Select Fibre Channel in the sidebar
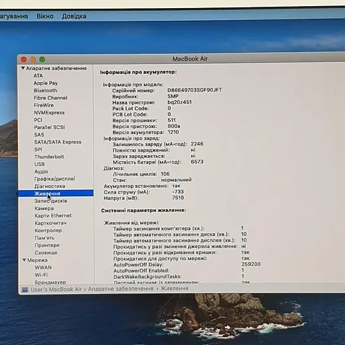The width and height of the screenshot is (345, 345). tap(51, 98)
